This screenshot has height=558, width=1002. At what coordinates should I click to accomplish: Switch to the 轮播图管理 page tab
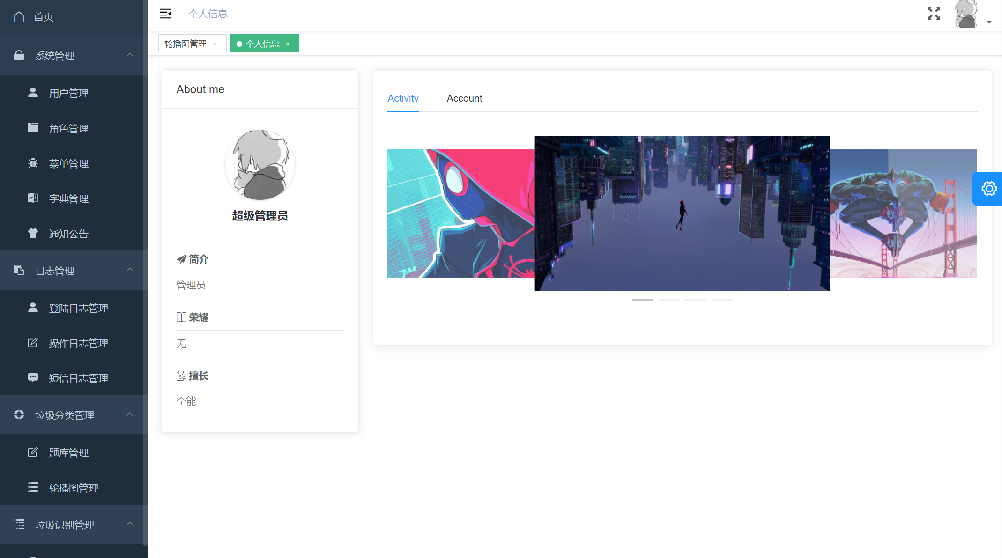186,44
